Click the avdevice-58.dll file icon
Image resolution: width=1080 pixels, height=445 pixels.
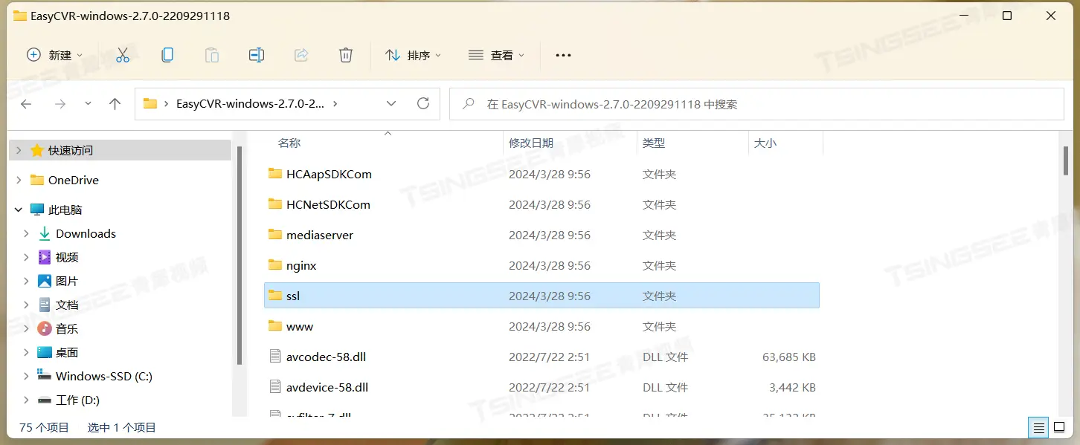(275, 387)
